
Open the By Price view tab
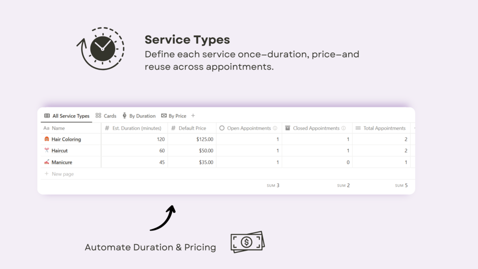(x=174, y=116)
